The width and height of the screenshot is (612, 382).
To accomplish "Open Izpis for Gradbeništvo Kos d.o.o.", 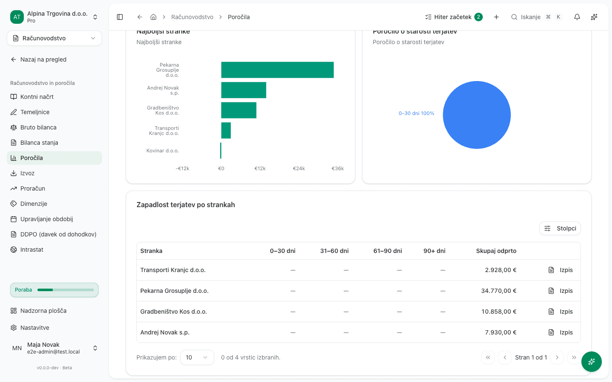I will tap(561, 312).
